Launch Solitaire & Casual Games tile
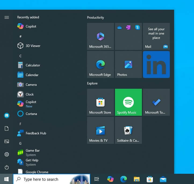Viewport: 194px width, 184px height. 128,130
